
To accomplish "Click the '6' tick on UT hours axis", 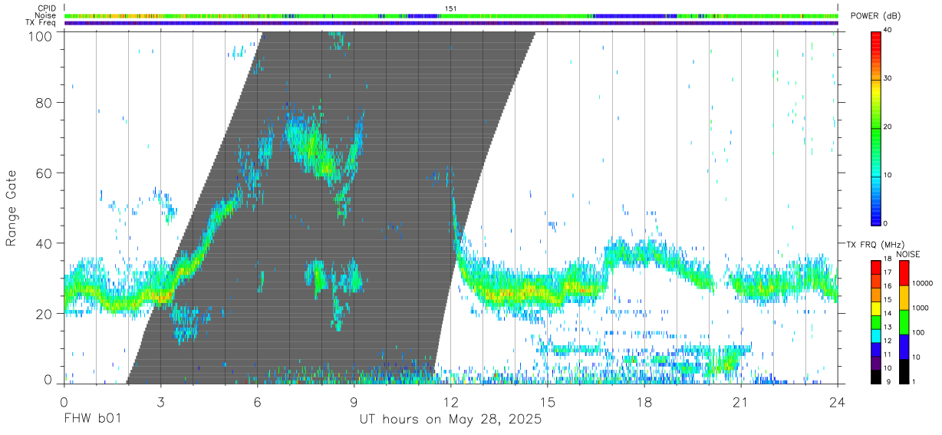I will pyautogui.click(x=258, y=401).
